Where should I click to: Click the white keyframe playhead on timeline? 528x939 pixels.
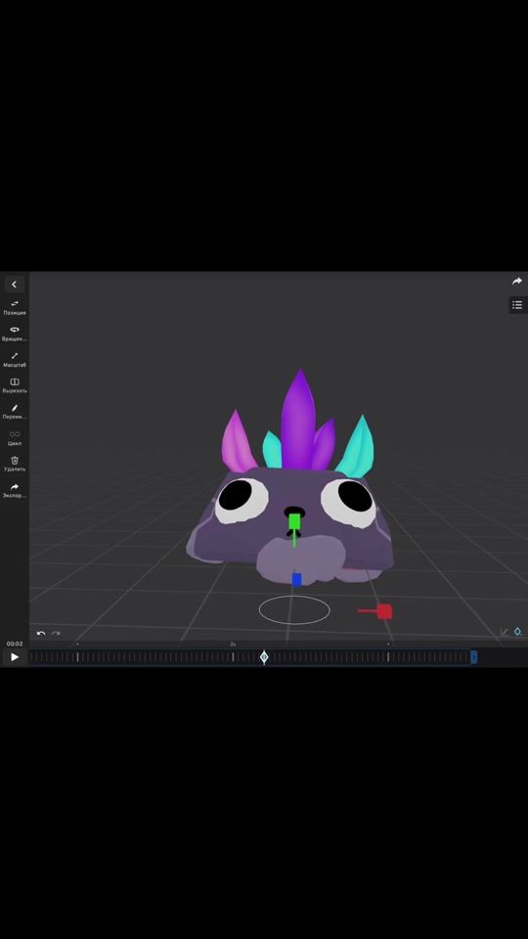(x=264, y=657)
